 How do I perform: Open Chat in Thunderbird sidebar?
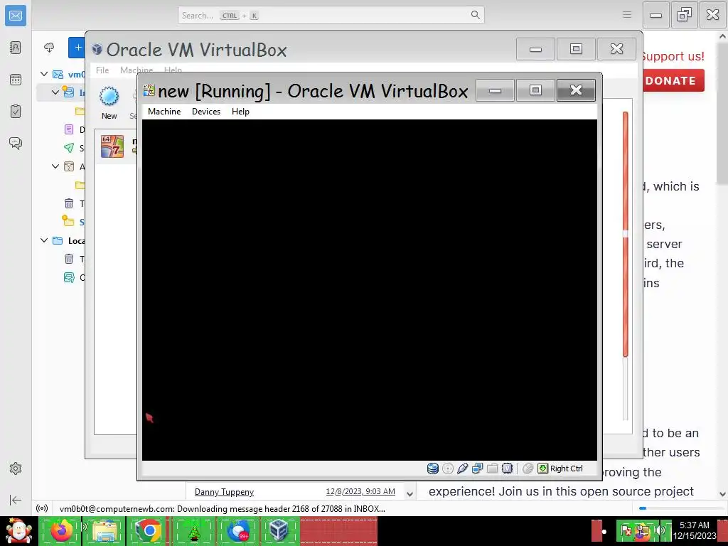click(x=16, y=143)
